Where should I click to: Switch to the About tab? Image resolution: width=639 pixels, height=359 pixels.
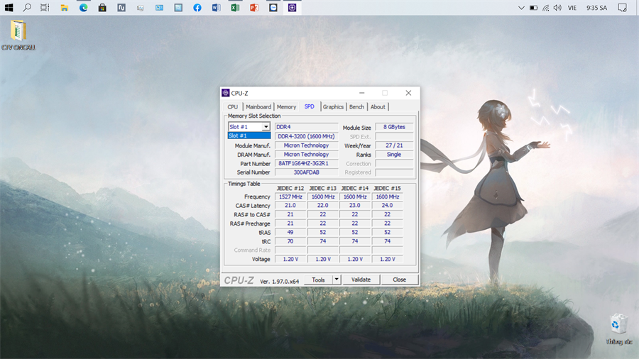click(378, 106)
